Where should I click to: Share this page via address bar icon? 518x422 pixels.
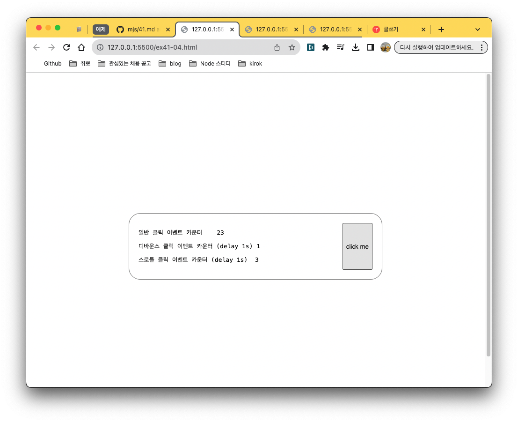click(x=277, y=47)
